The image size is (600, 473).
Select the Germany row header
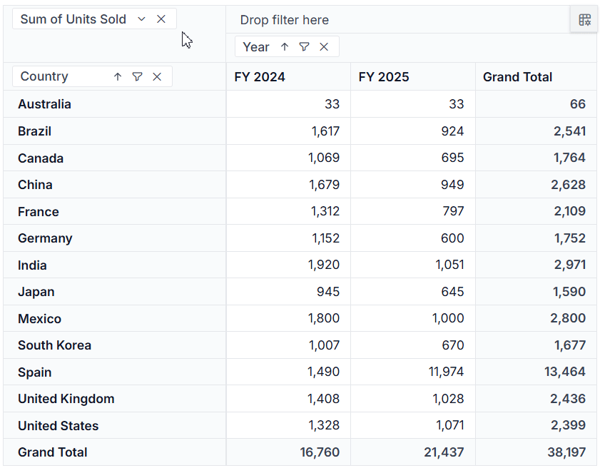(114, 238)
